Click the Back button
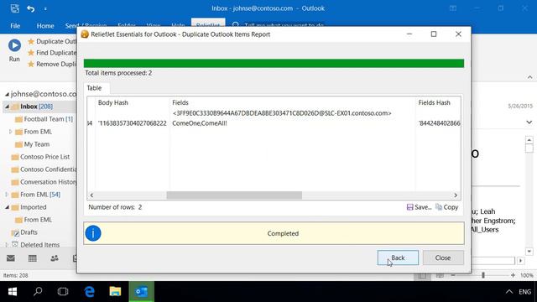Screen dimensions: 537x302 click(x=398, y=258)
